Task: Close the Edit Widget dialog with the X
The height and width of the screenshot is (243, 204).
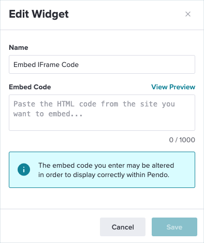Action: [x=188, y=14]
